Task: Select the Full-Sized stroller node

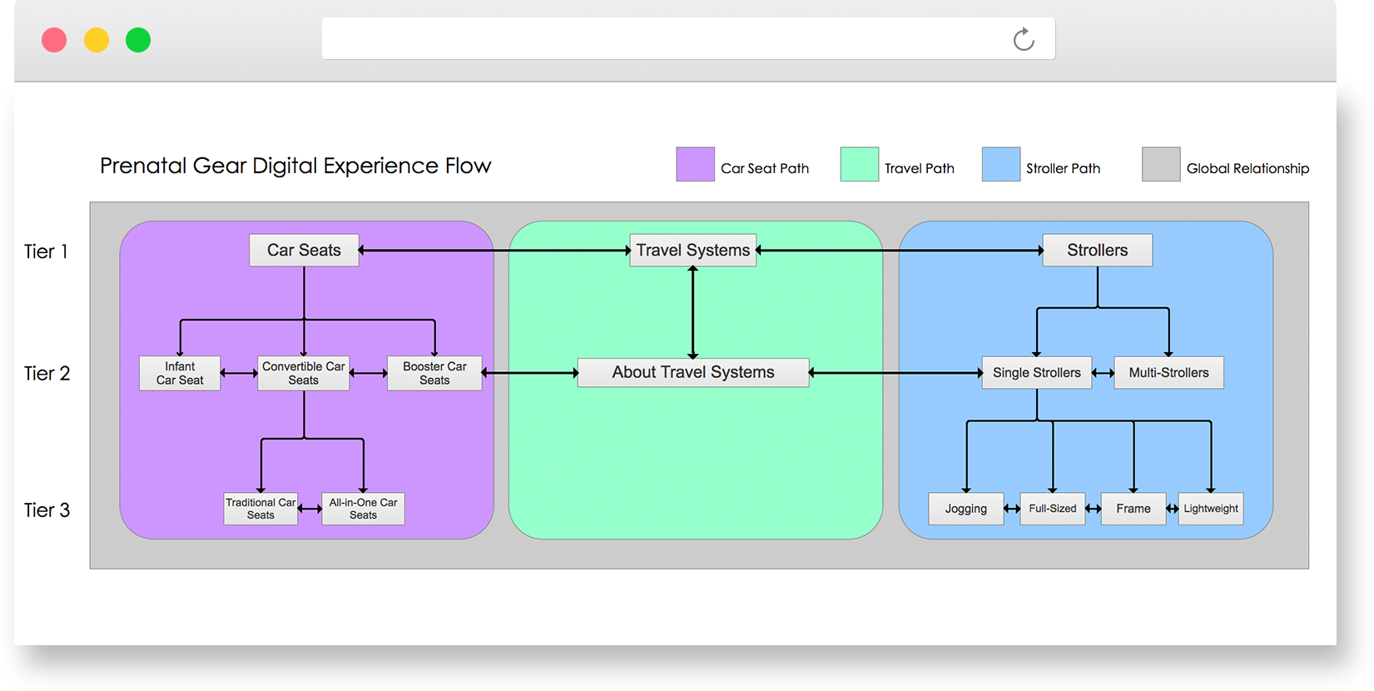Action: pyautogui.click(x=1053, y=509)
